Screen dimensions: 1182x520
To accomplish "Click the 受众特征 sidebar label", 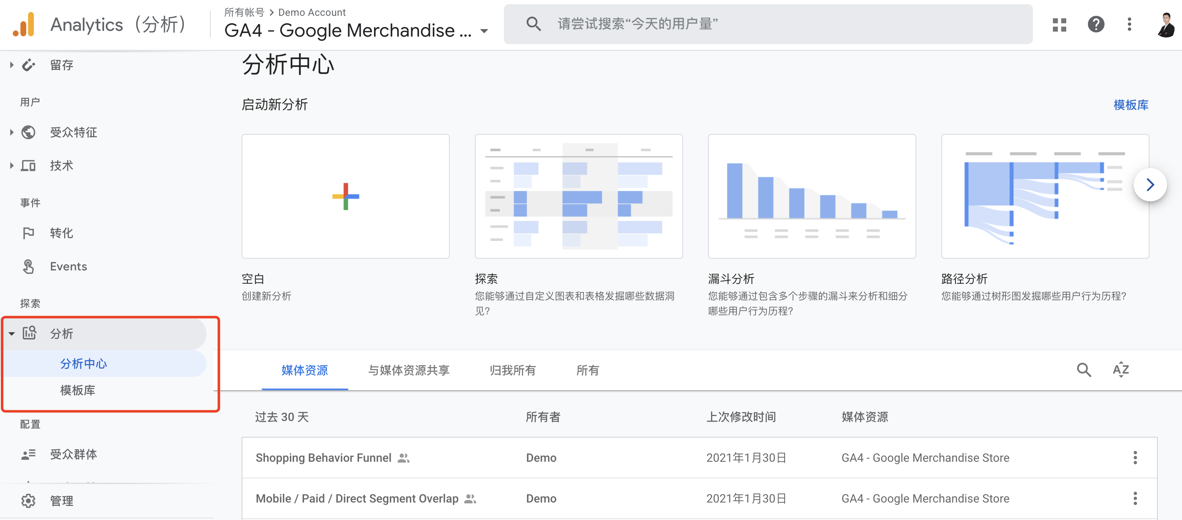I will coord(73,132).
